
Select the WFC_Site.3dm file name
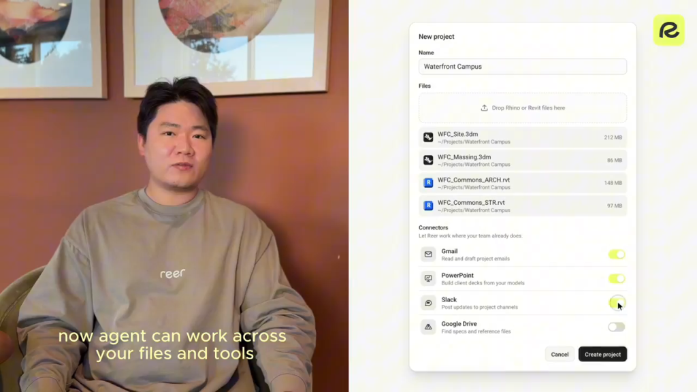click(458, 134)
